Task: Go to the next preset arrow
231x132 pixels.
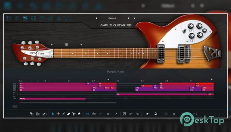Action: click(129, 18)
